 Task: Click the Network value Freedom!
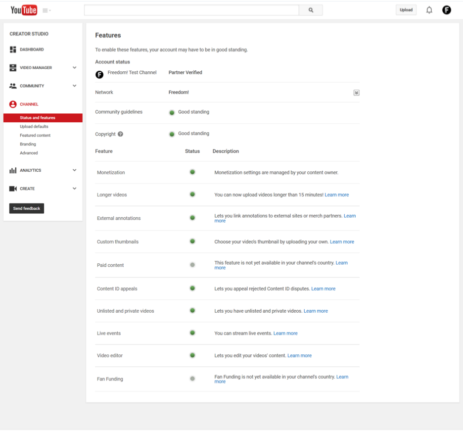[179, 93]
